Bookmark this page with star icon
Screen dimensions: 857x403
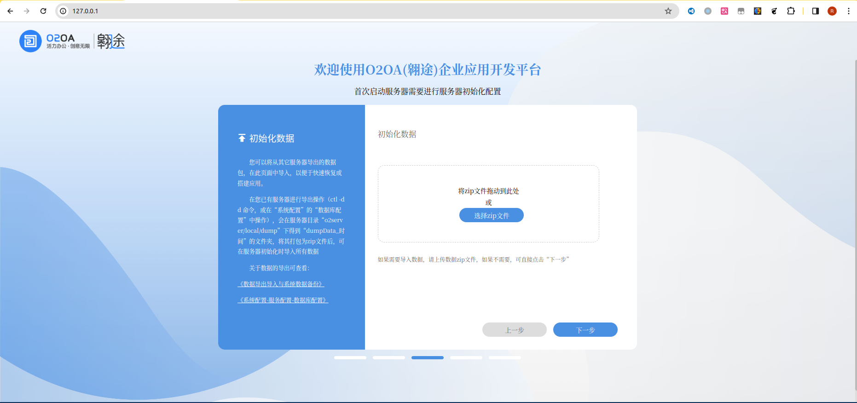pyautogui.click(x=668, y=11)
